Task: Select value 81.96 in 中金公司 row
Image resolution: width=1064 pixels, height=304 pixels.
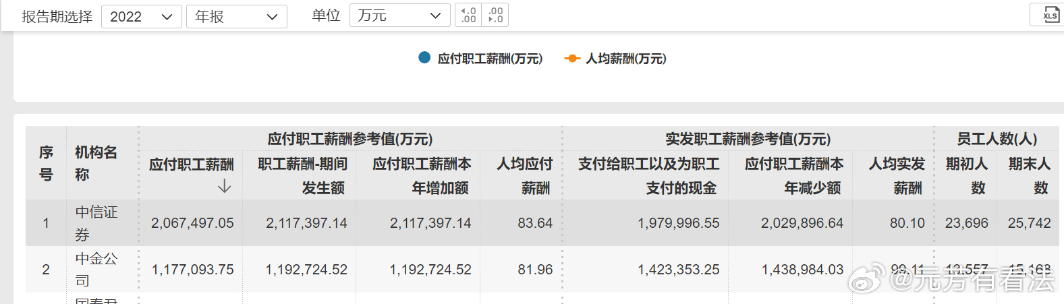Action: pos(535,270)
